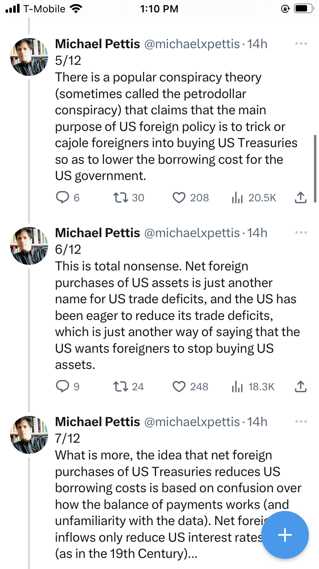Click the page scrollbar indicator
Screen dimensions: 319x569
[x=315, y=168]
